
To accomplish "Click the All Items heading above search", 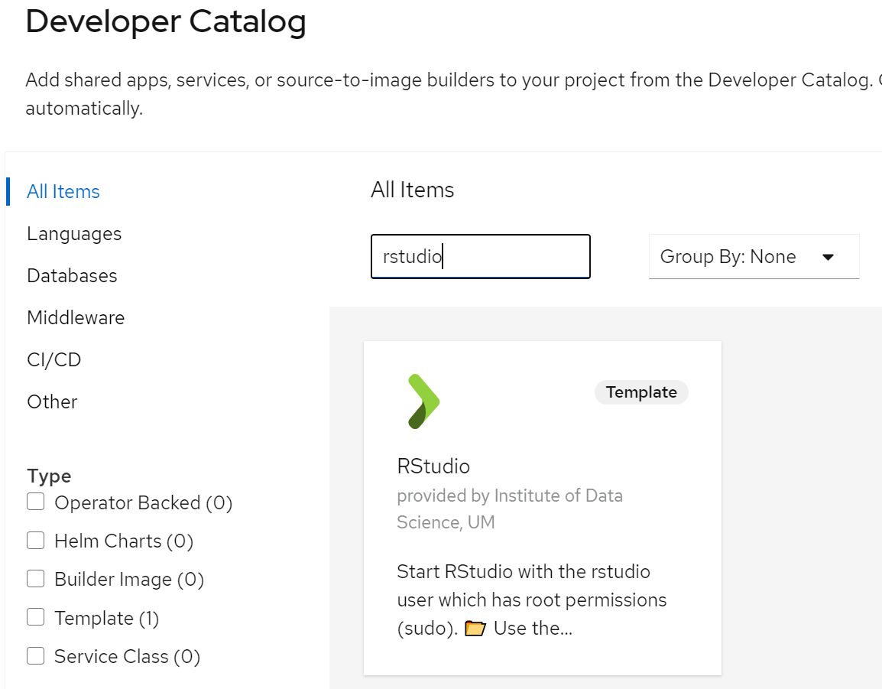I will pos(412,190).
